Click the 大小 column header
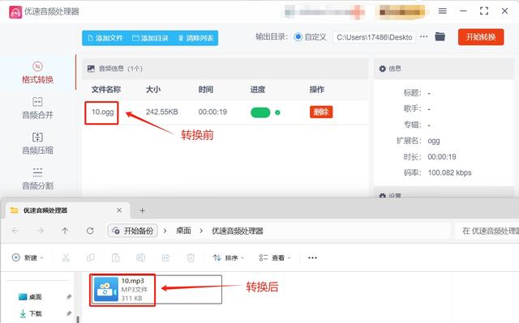The image size is (519, 323). pos(153,90)
